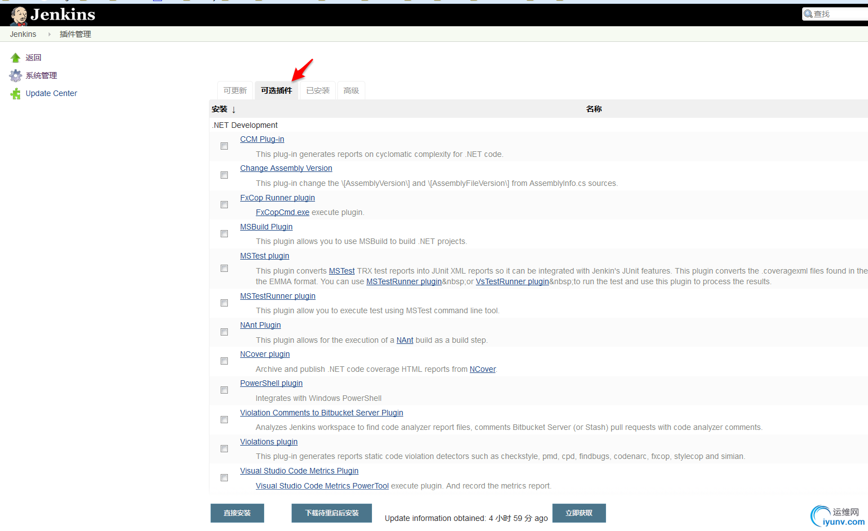Click the 返回 sidebar link

pyautogui.click(x=34, y=58)
